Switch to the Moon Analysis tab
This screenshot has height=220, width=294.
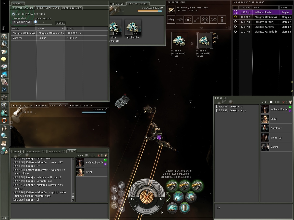tap(72, 8)
